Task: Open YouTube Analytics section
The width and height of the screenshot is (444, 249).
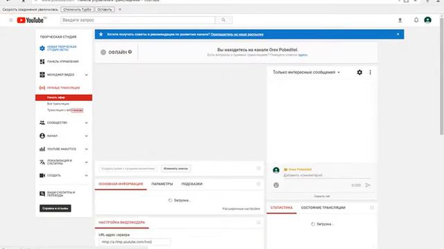Action: 58,149
